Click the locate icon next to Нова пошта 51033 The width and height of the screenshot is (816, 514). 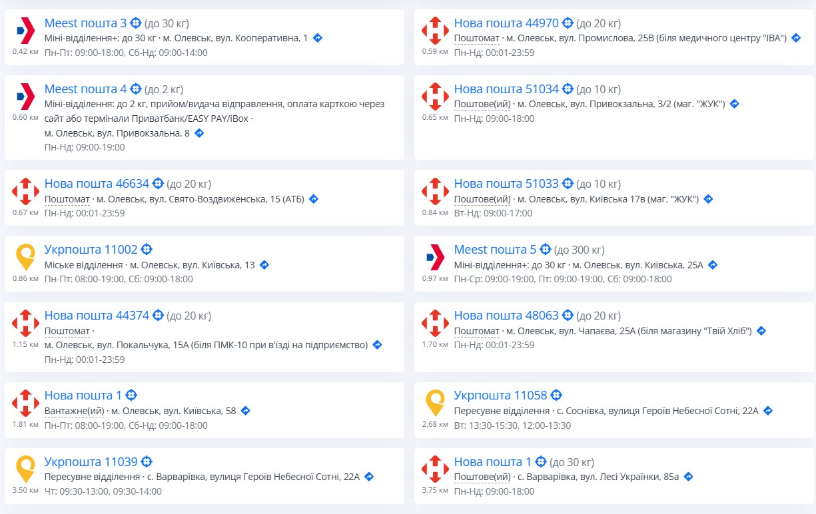coord(568,184)
